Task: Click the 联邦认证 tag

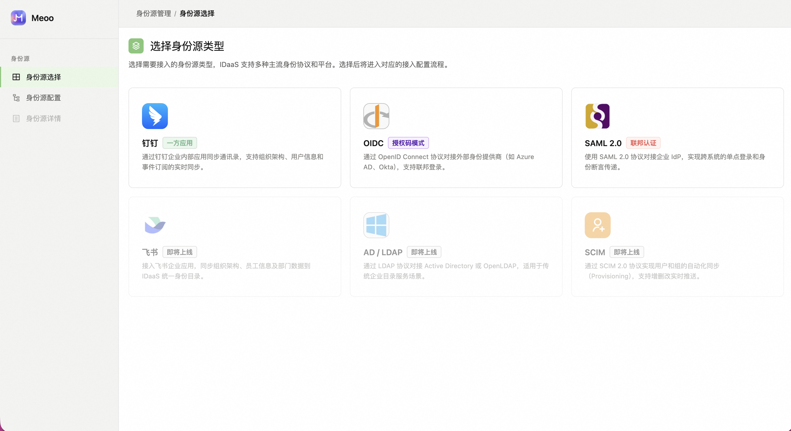Action: click(643, 143)
